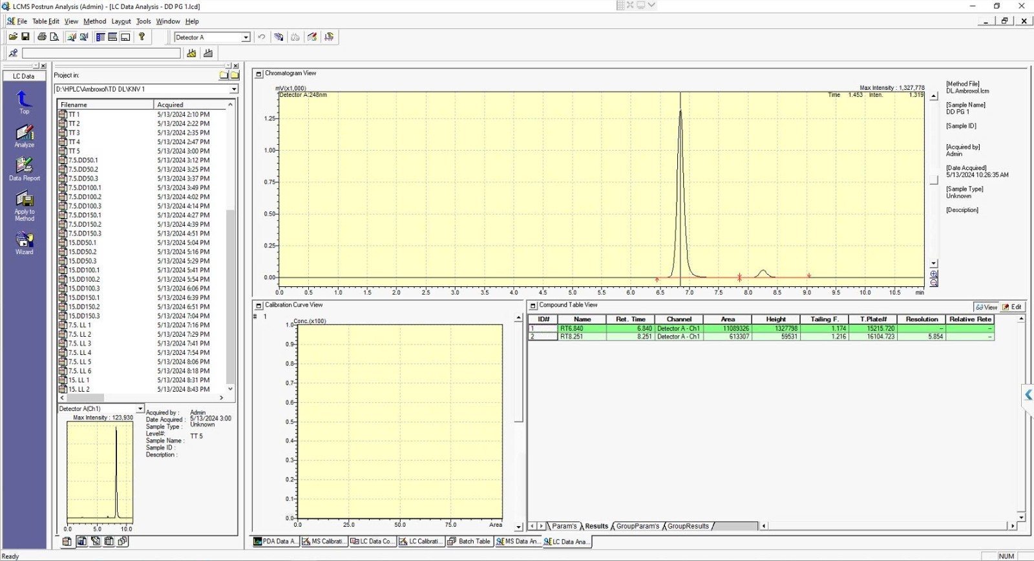This screenshot has height=561, width=1034.
Task: Toggle the horizontal split layout icon
Action: click(x=112, y=37)
